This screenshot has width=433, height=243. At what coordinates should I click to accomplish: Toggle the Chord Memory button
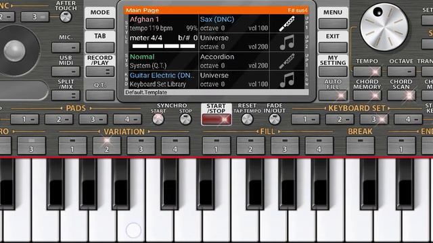tap(367, 95)
